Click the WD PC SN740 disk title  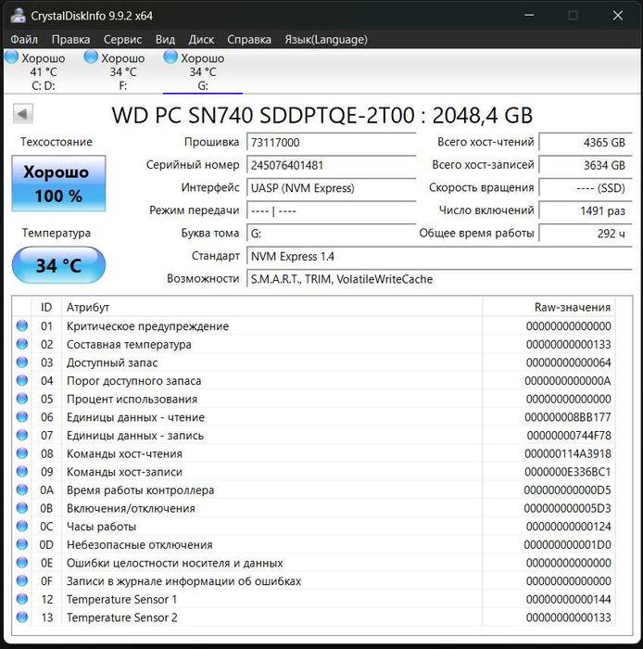pos(321,115)
